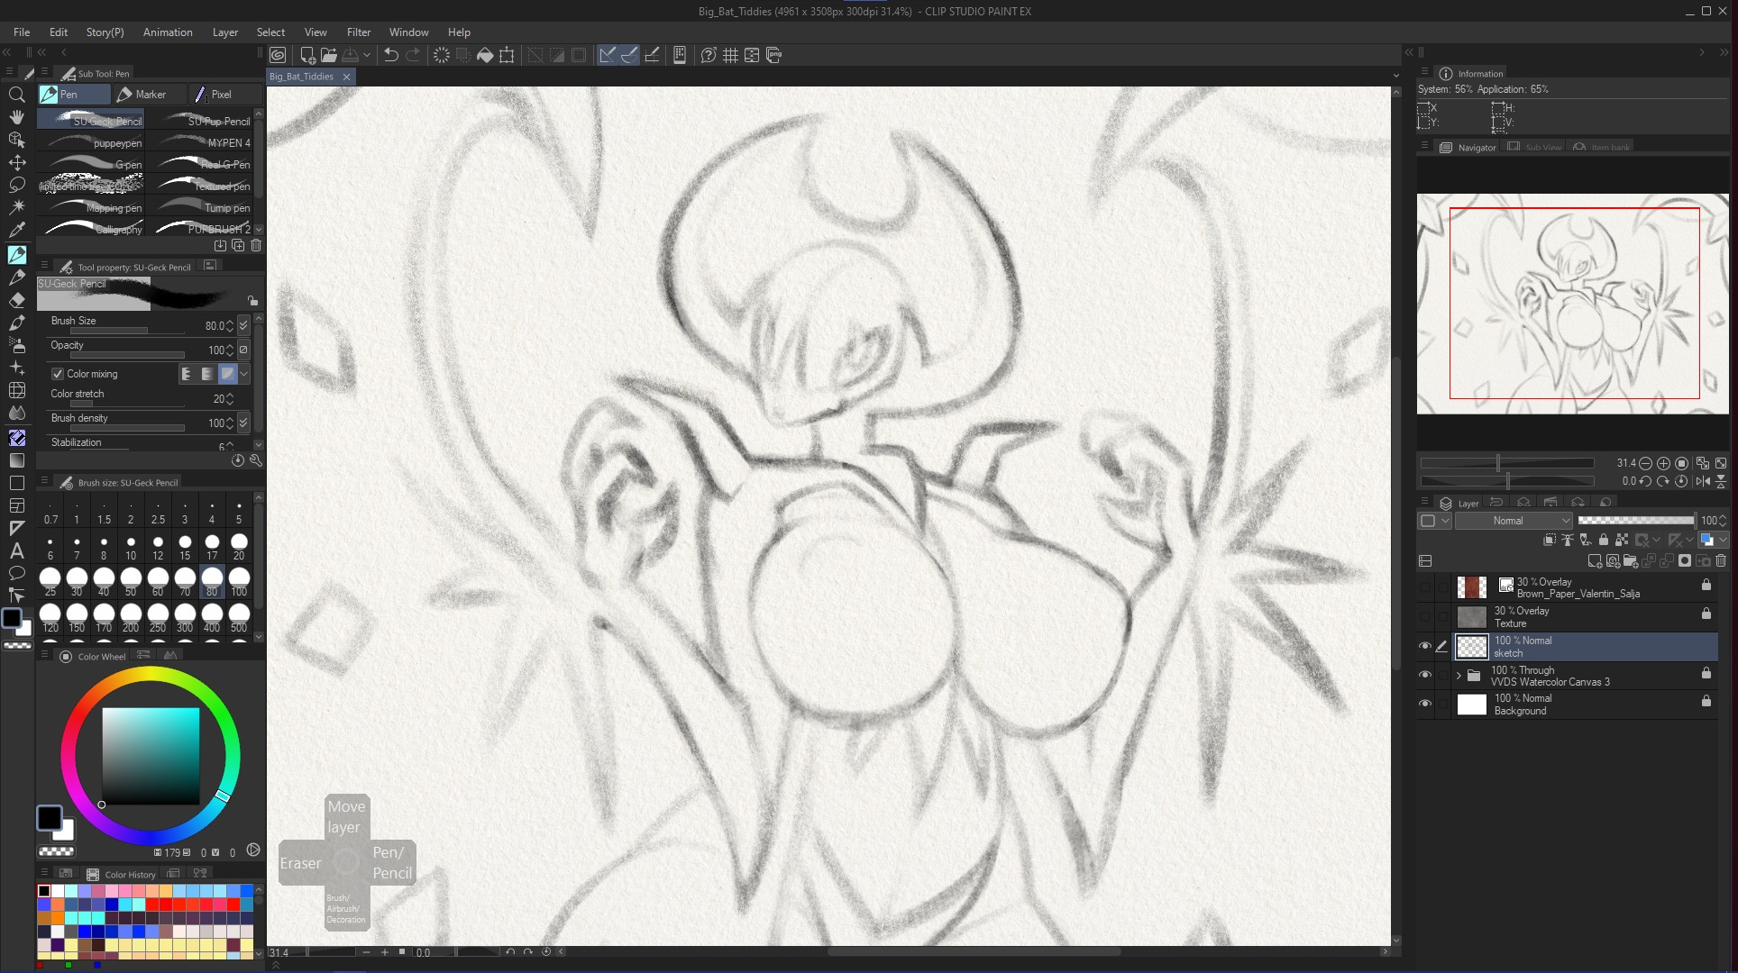Select the Lasso selection tool

coord(16,186)
